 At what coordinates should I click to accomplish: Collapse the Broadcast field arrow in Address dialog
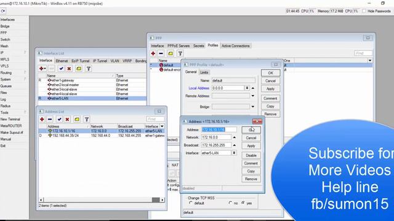[234, 145]
